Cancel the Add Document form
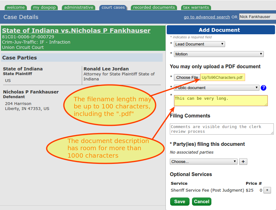The height and width of the screenshot is (210, 276). [201, 202]
